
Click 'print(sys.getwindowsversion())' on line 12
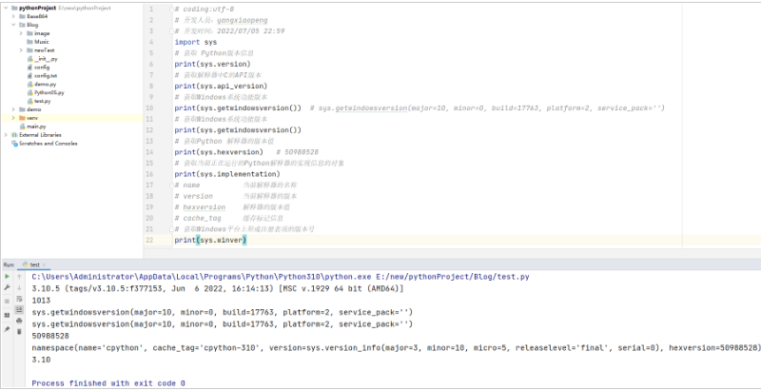(x=238, y=130)
